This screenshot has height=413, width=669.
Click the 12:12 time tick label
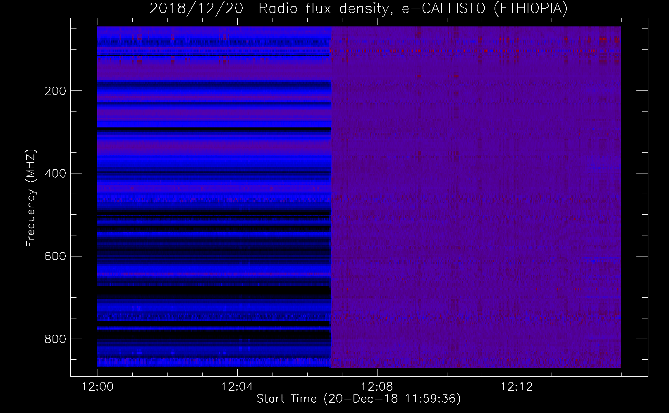coord(516,387)
